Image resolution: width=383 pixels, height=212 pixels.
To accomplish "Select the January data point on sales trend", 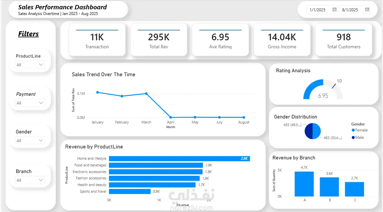I will click(x=97, y=92).
